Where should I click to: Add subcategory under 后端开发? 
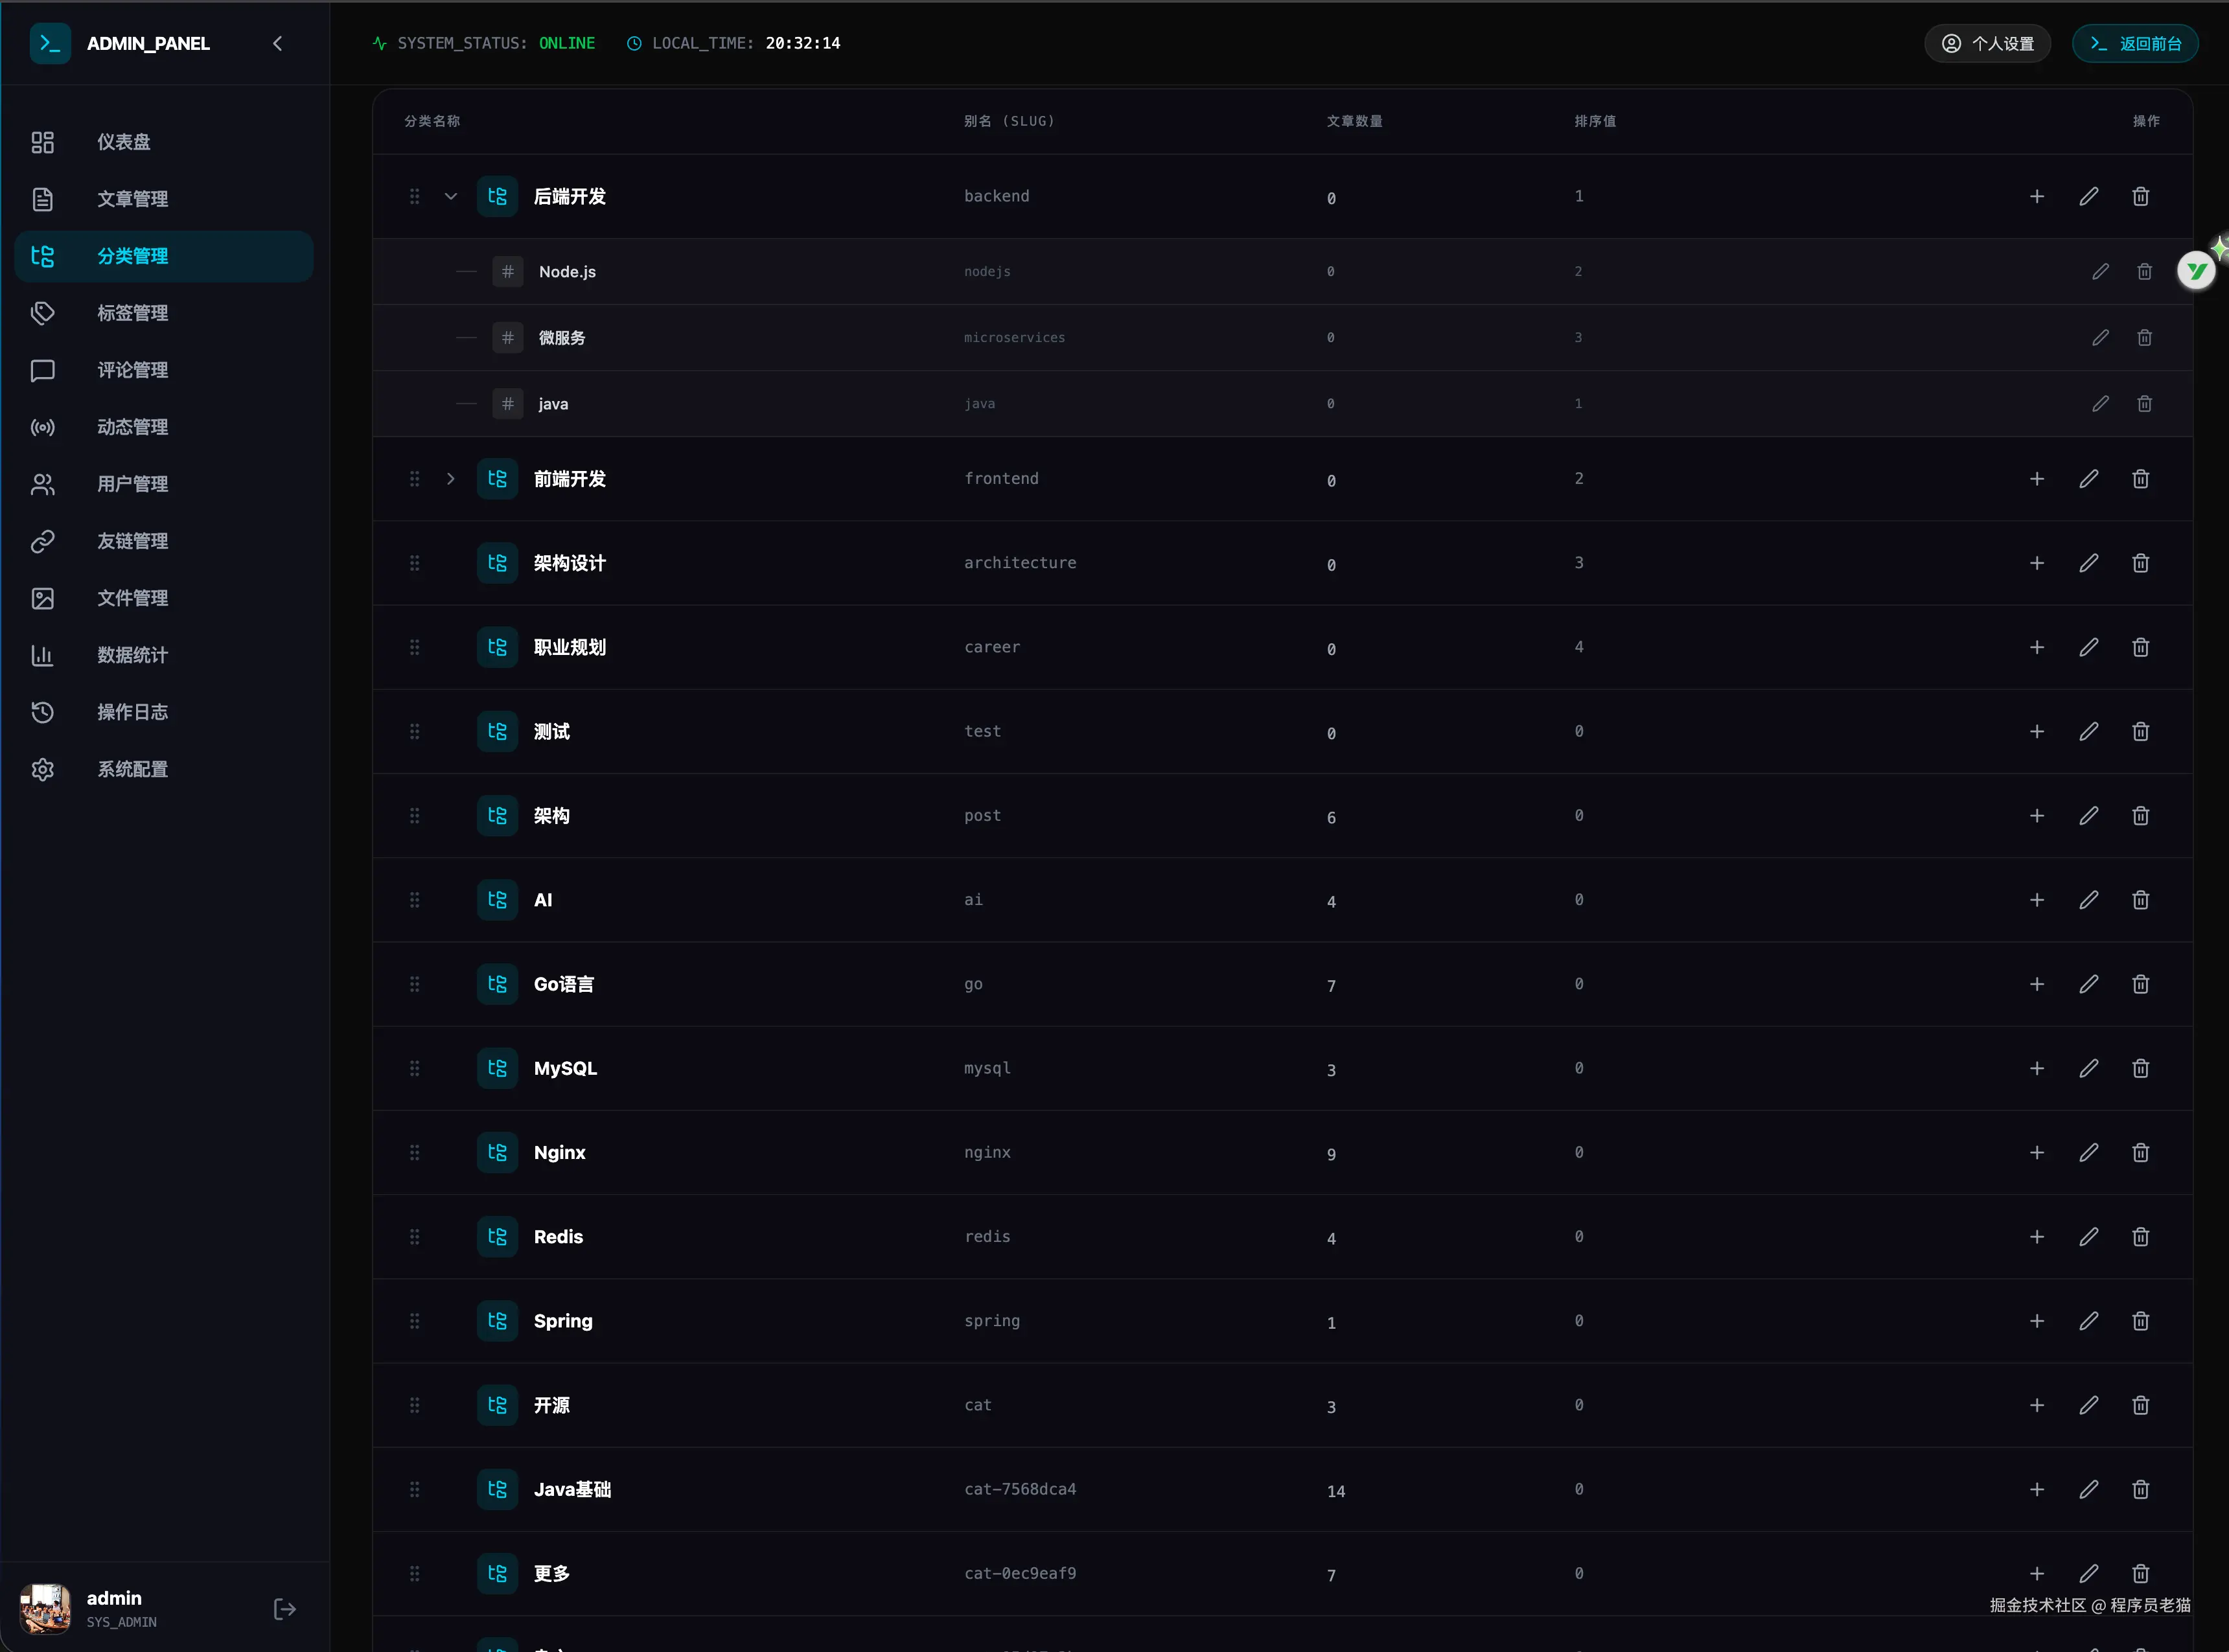(x=2037, y=196)
